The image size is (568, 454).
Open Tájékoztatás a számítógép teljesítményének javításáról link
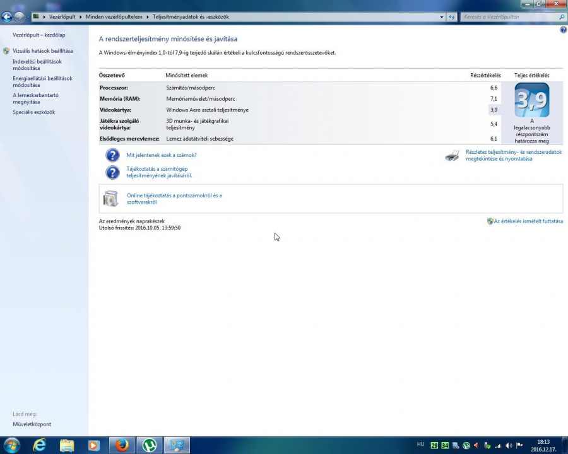[x=159, y=172]
